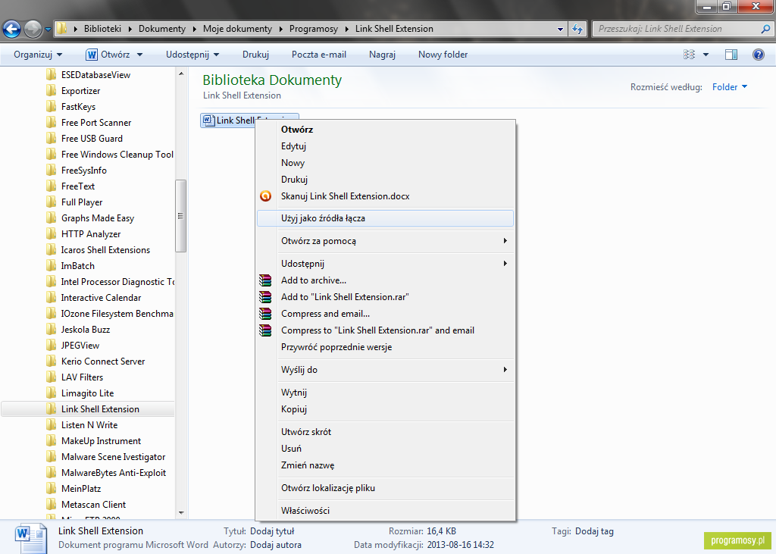Image resolution: width=776 pixels, height=554 pixels.
Task: Click the ESEDatabaseView folder icon
Action: pyautogui.click(x=51, y=75)
